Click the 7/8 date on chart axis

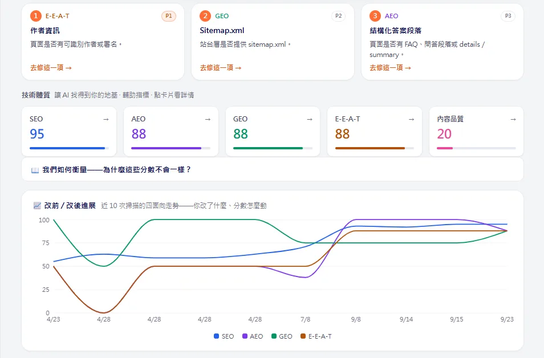click(x=305, y=319)
